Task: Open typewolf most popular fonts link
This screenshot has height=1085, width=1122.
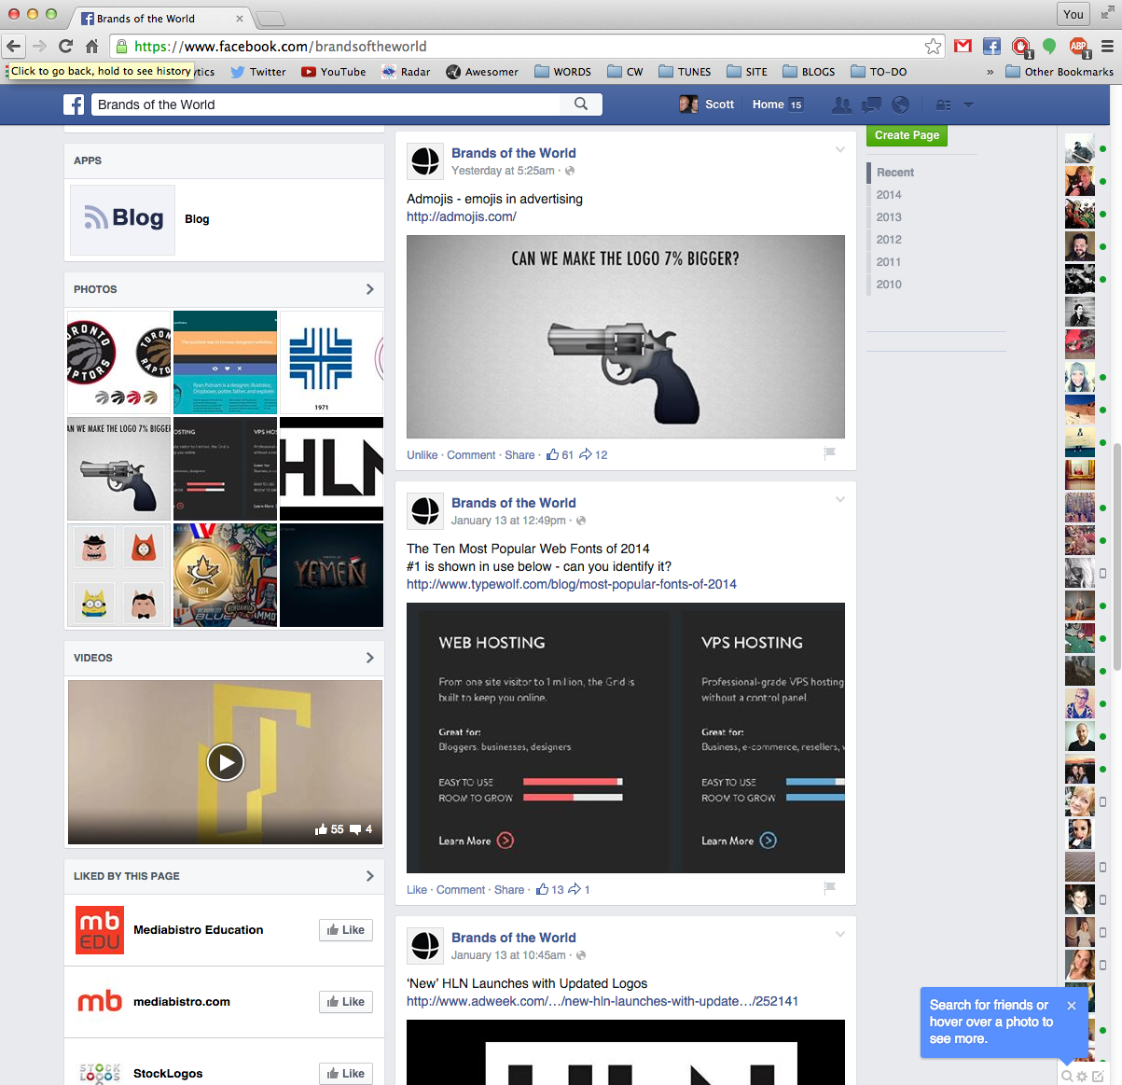Action: click(572, 584)
